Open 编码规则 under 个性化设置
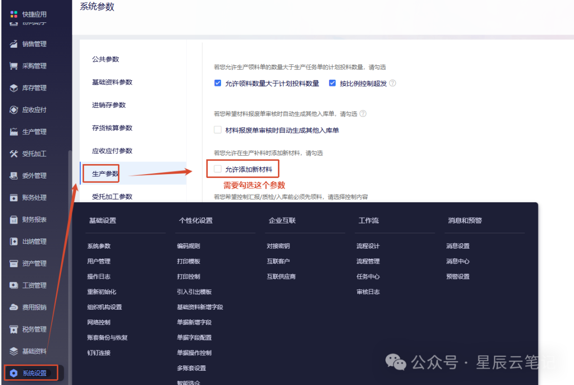The image size is (574, 385). (189, 246)
